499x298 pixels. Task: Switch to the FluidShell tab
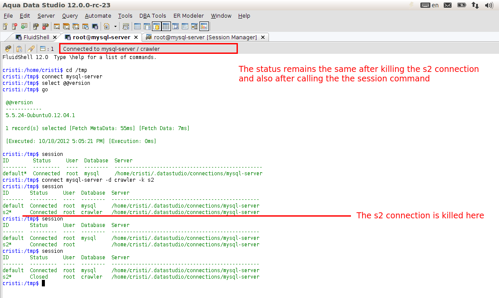pos(32,37)
